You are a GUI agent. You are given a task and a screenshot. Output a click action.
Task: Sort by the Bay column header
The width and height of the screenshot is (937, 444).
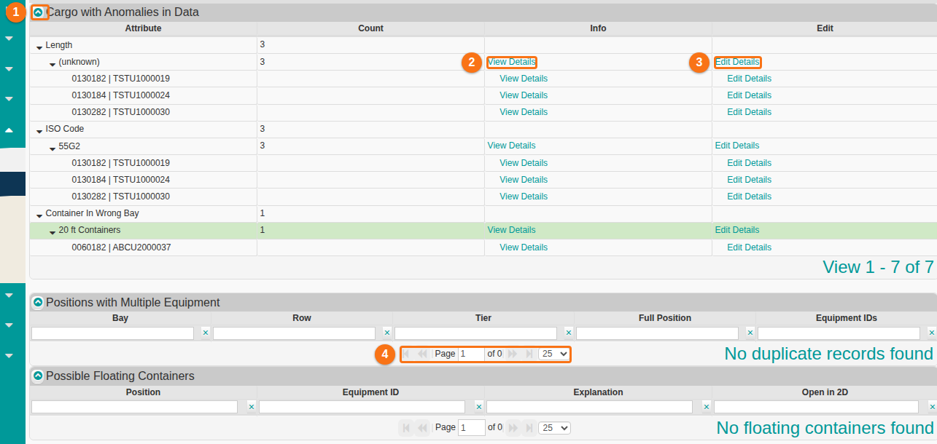point(120,318)
